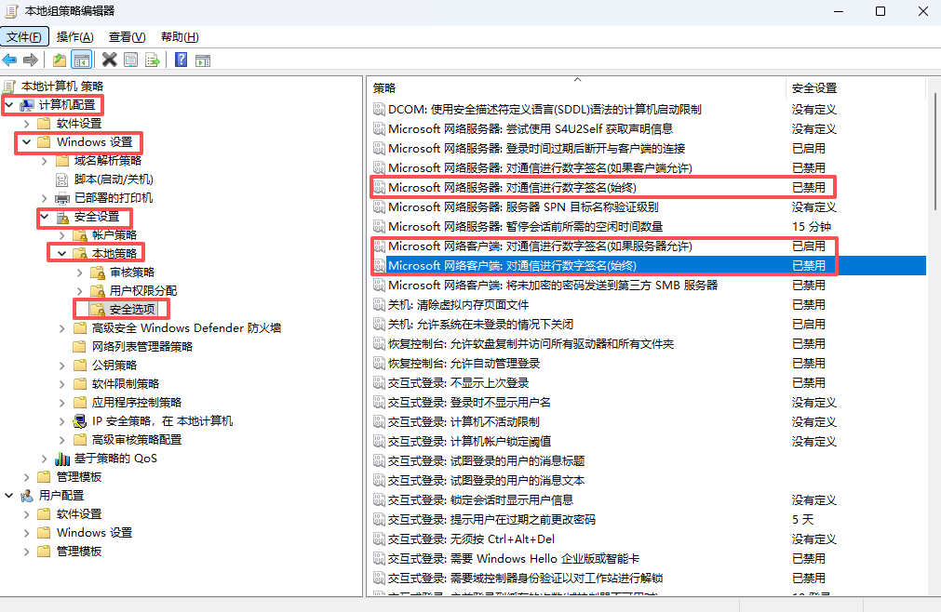The height and width of the screenshot is (612, 941).
Task: Click the Export List toolbar icon
Action: point(153,60)
